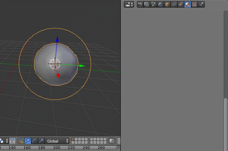Set timeline to frame 160

coord(27,148)
